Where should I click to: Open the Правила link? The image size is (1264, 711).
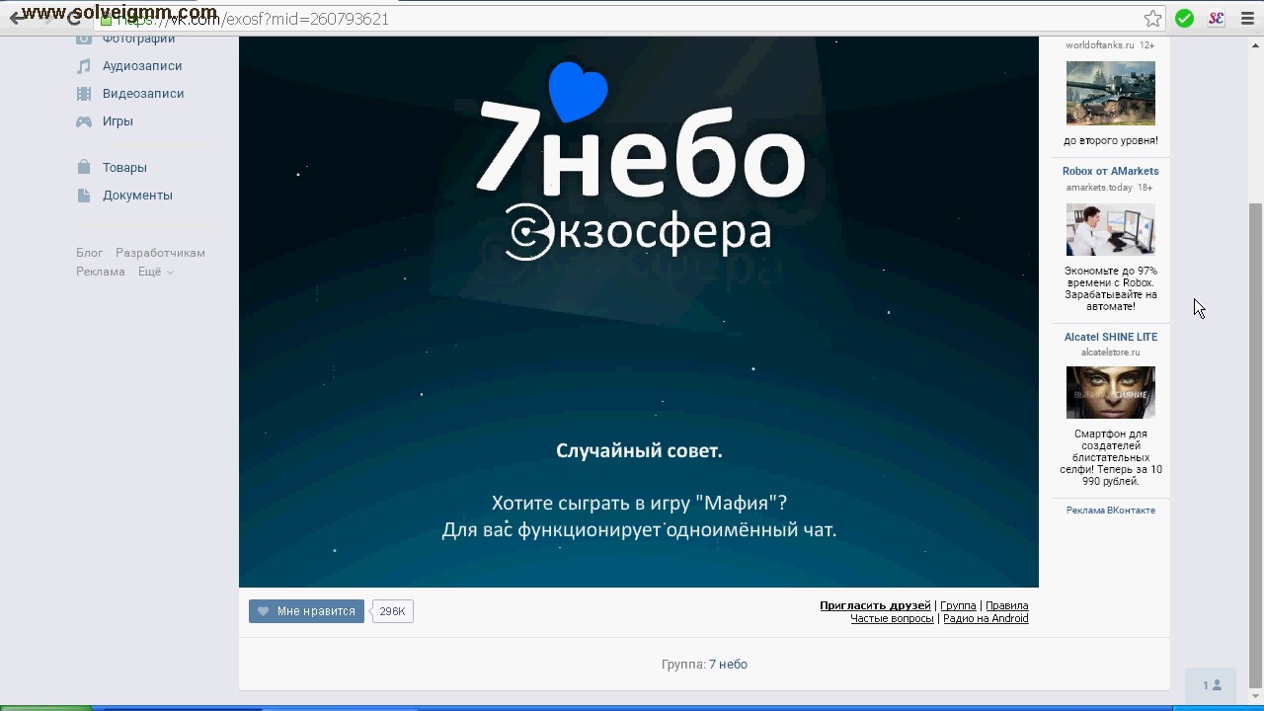(x=1006, y=605)
